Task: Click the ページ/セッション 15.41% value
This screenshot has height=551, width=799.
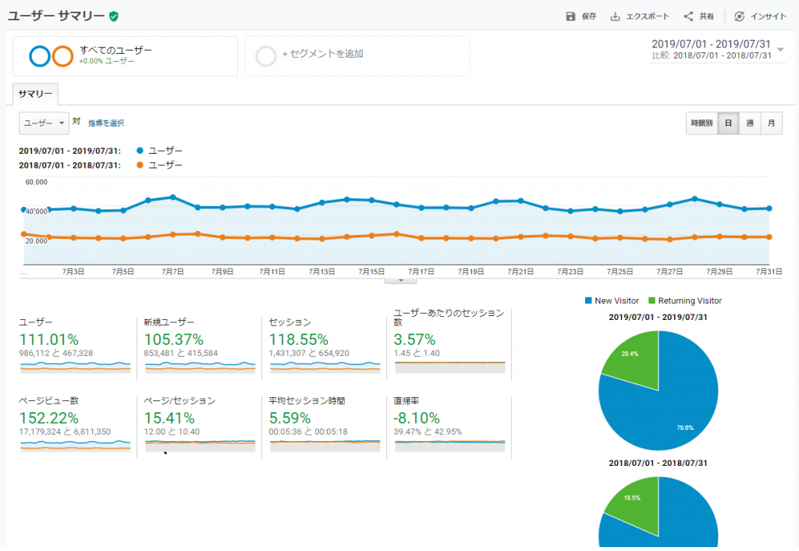Action: (x=169, y=418)
